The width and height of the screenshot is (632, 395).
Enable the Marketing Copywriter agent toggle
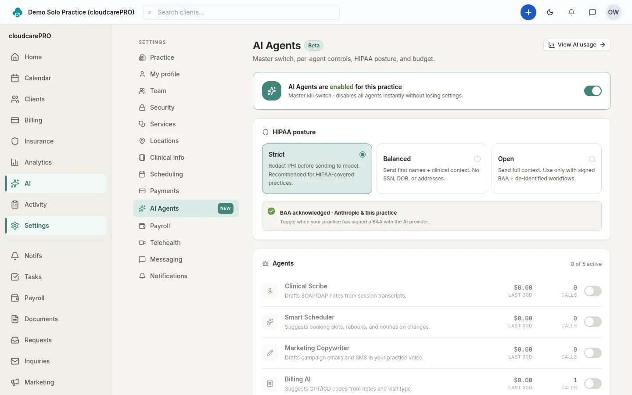593,353
